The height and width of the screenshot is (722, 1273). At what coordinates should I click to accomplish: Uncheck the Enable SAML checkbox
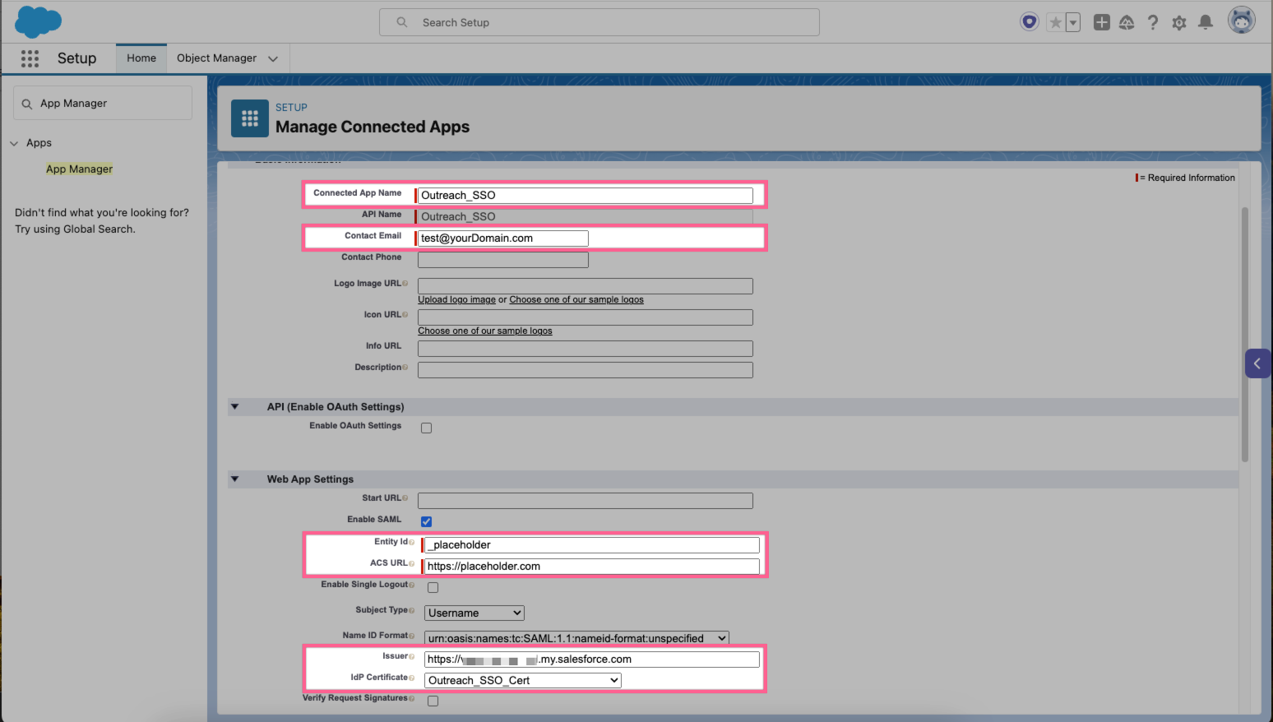[x=426, y=521]
